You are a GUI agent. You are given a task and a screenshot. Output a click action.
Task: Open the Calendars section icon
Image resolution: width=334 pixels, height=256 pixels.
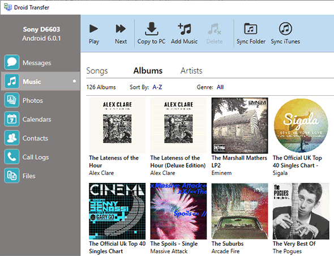pyautogui.click(x=12, y=119)
